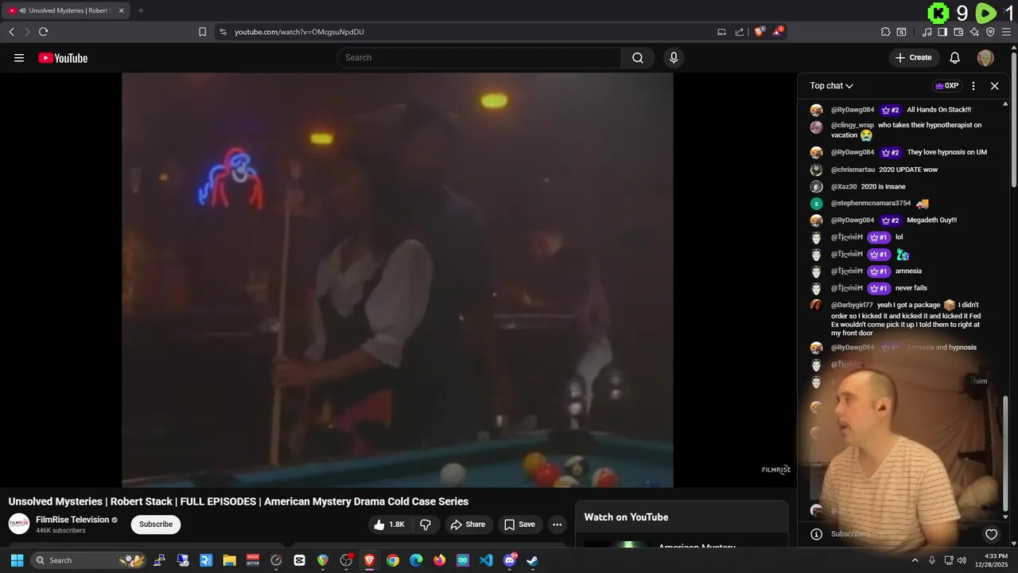Click @clingy_wrap hypnotherapist message

tap(907, 130)
